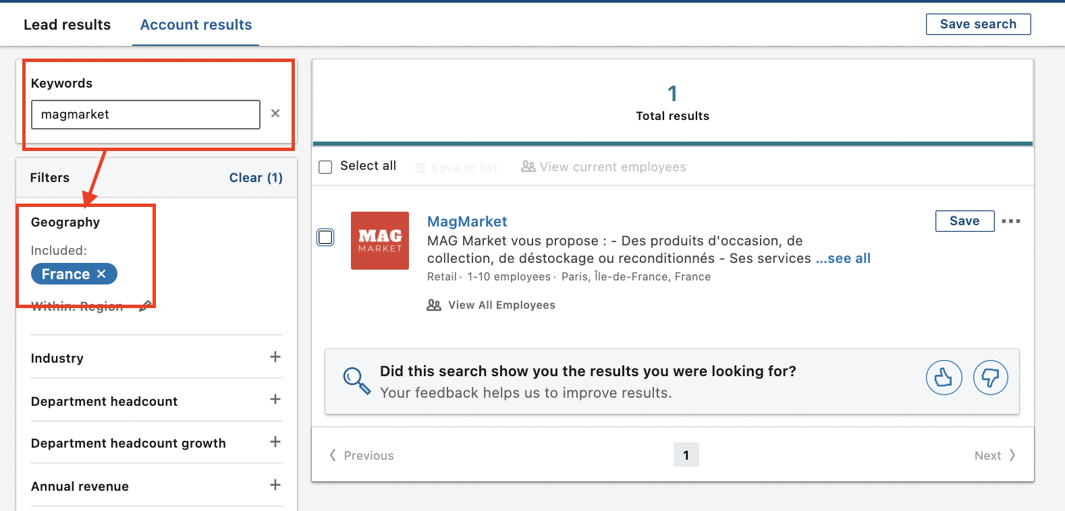The width and height of the screenshot is (1065, 511).
Task: Click the magnifier icon in the feedback banner
Action: coord(356,381)
